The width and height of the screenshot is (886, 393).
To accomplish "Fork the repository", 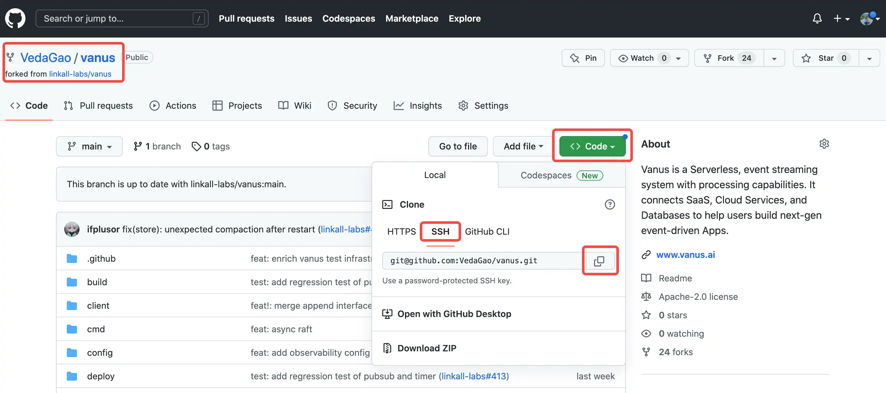I will [x=729, y=58].
